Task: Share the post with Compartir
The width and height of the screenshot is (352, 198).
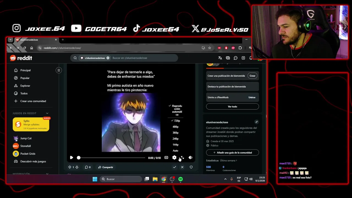Action: pos(106,167)
